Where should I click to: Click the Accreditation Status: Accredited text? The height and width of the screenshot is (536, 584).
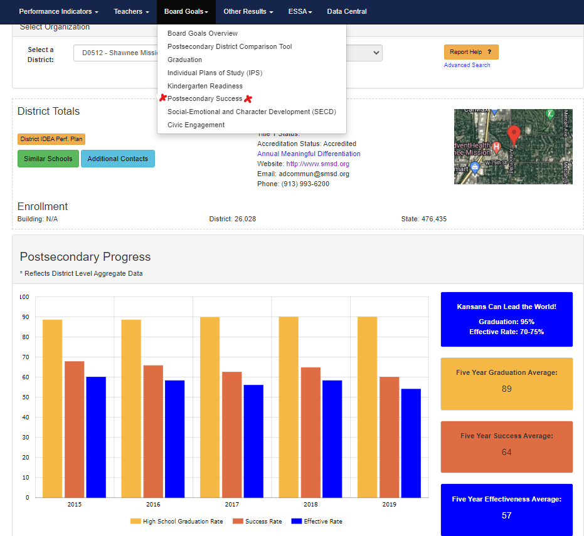click(307, 144)
